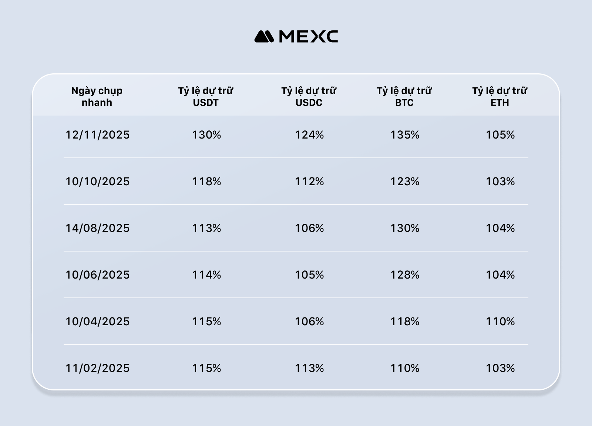Click the 135% BTC reserve value

pyautogui.click(x=405, y=135)
